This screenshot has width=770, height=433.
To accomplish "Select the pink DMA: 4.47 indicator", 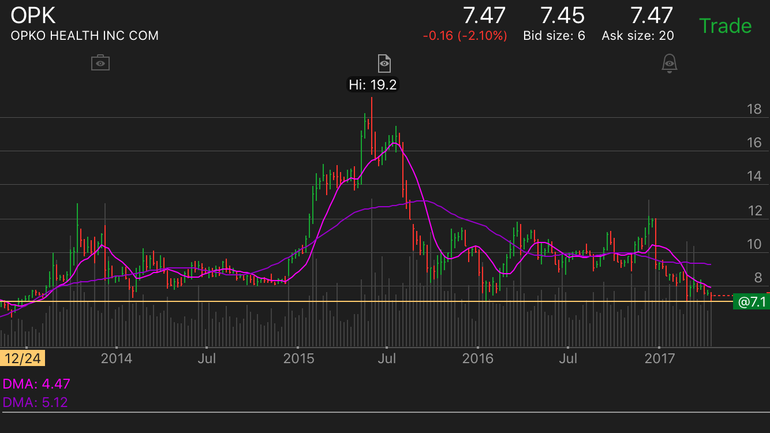I will 36,384.
